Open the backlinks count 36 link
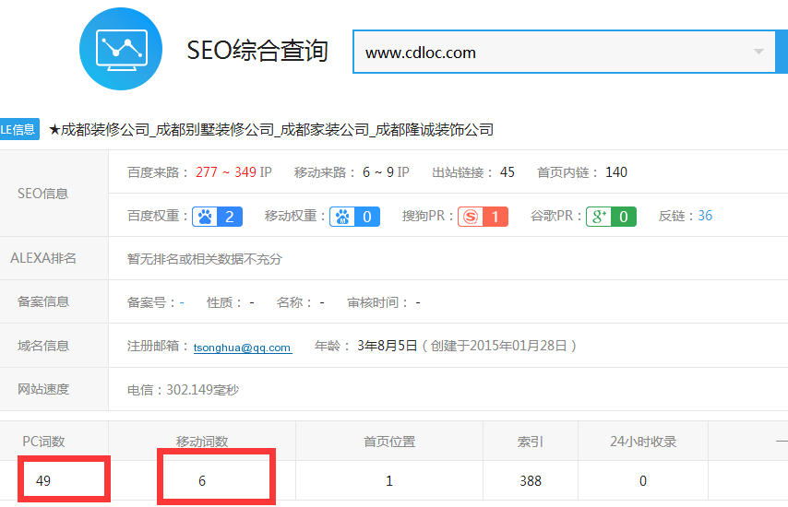This screenshot has height=507, width=788. (x=705, y=216)
